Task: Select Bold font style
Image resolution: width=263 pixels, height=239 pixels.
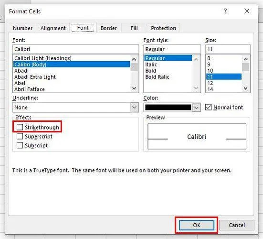Action: click(x=168, y=71)
